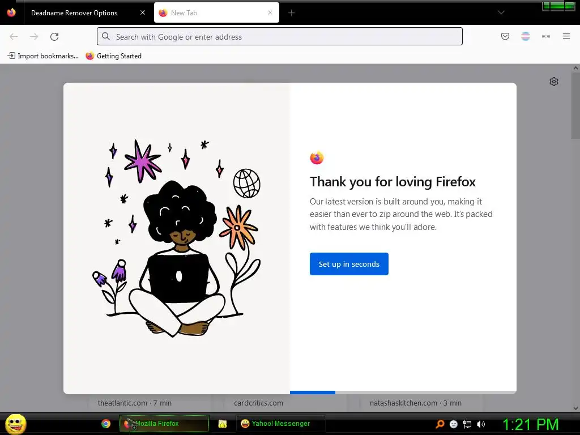Open the cardcritics.com story card
This screenshot has height=435, width=580.
click(x=285, y=403)
